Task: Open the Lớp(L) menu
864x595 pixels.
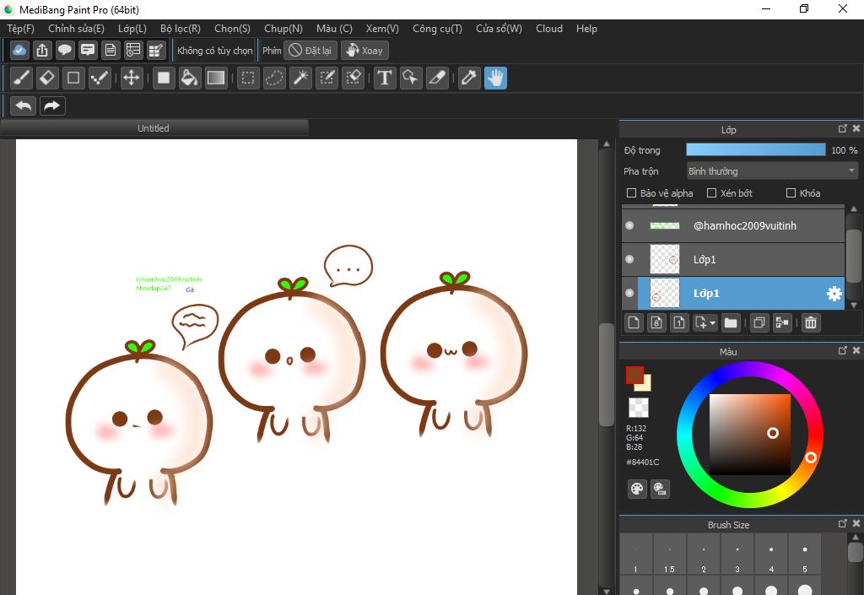Action: (132, 29)
